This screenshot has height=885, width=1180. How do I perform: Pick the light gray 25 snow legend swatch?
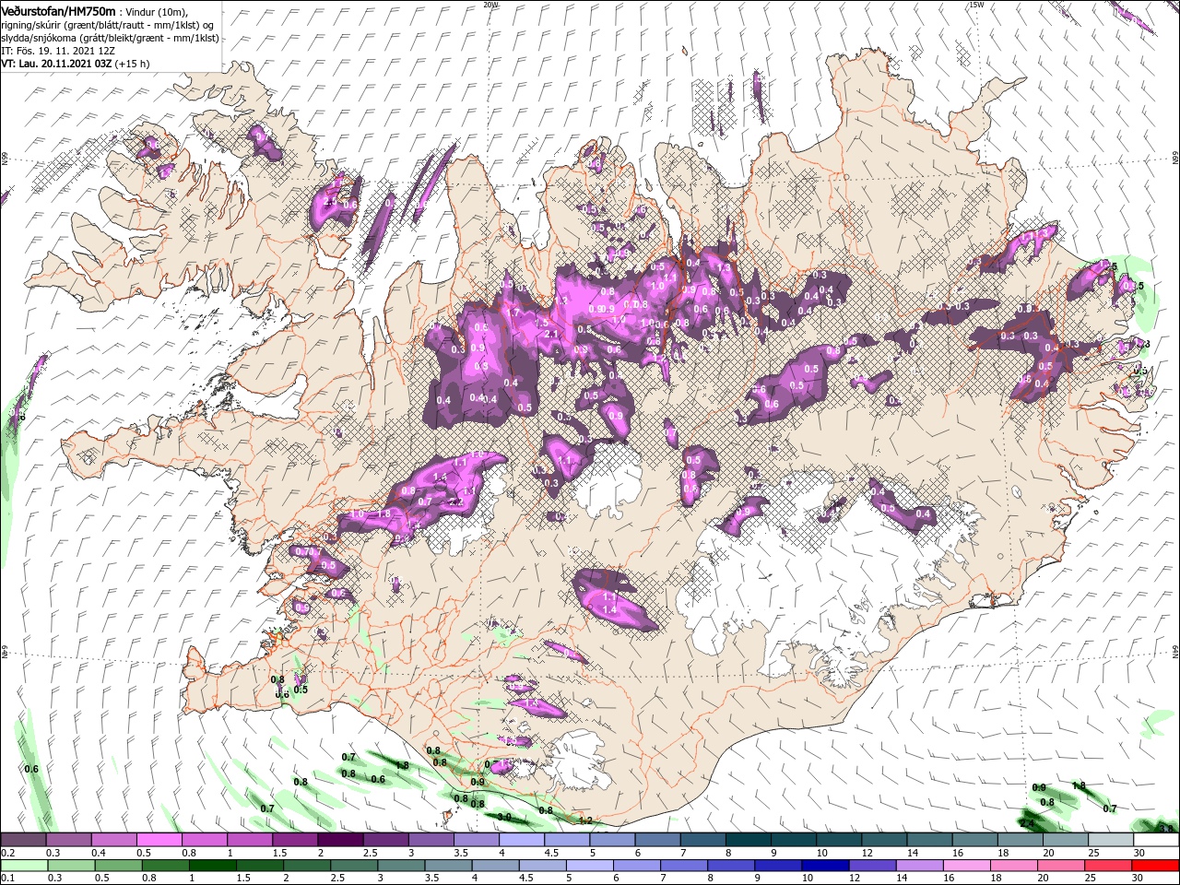(1112, 840)
